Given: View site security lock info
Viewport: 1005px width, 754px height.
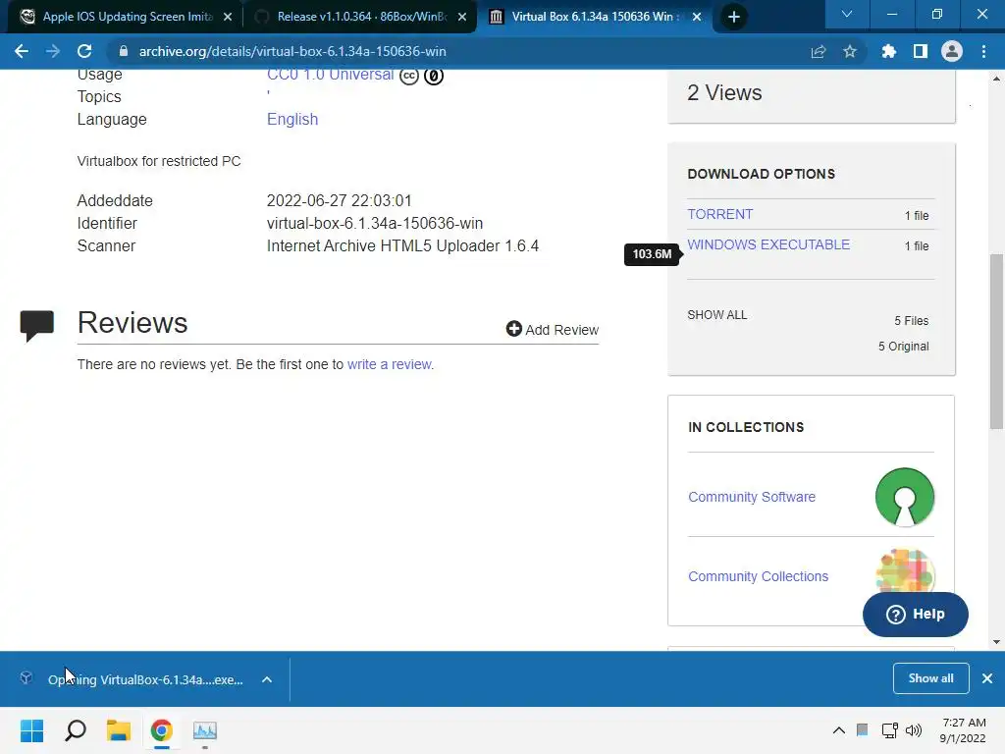Looking at the screenshot, I should click(x=124, y=51).
